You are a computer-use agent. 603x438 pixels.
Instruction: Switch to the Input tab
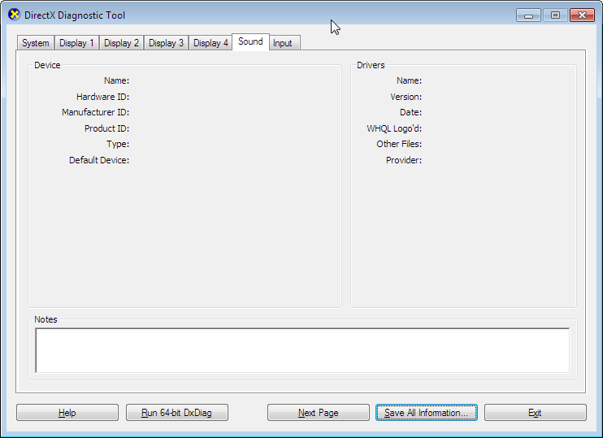(x=284, y=43)
